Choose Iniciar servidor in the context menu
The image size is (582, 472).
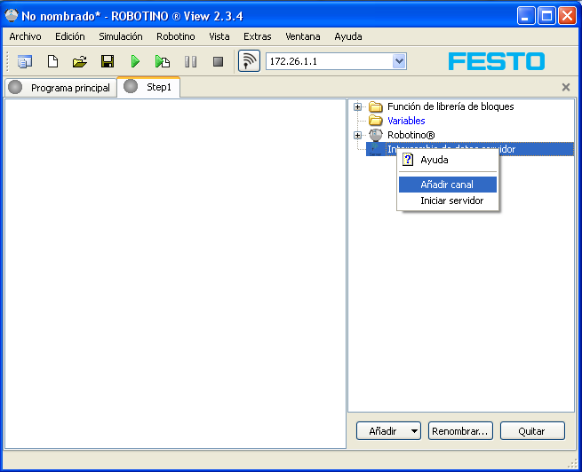[448, 201]
